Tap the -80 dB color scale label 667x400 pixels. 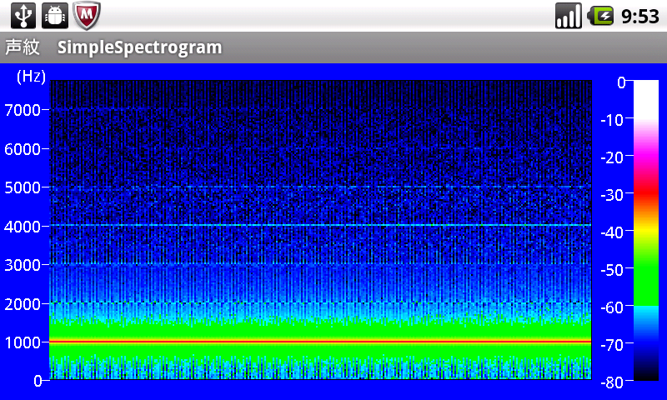[612, 382]
